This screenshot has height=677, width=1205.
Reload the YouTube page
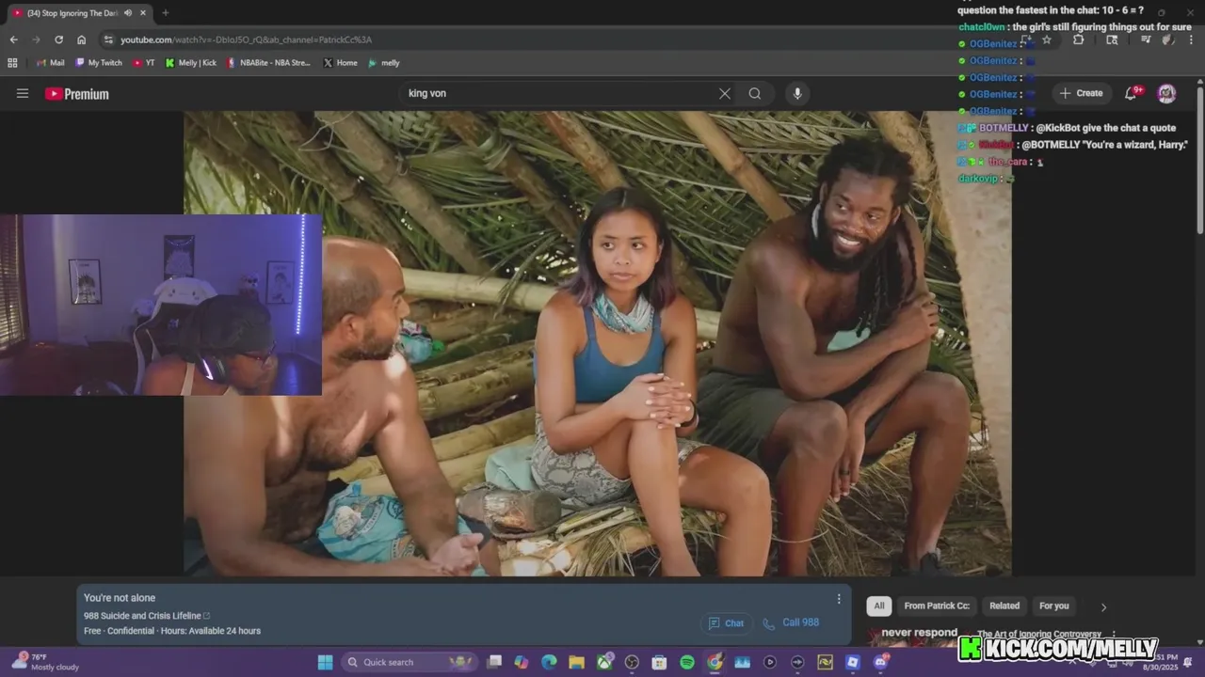click(58, 39)
